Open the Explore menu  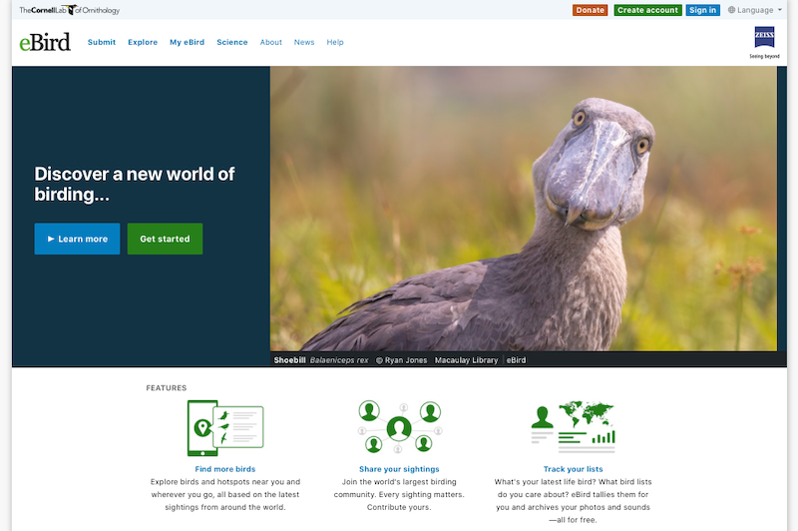point(143,42)
